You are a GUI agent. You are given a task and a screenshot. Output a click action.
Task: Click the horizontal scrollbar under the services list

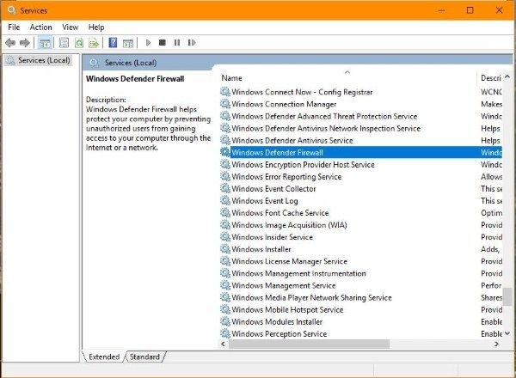(361, 344)
